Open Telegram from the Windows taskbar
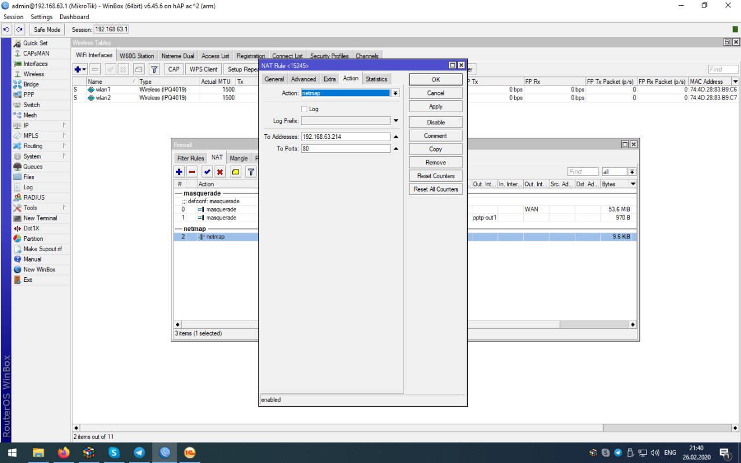The height and width of the screenshot is (463, 741). (140, 453)
